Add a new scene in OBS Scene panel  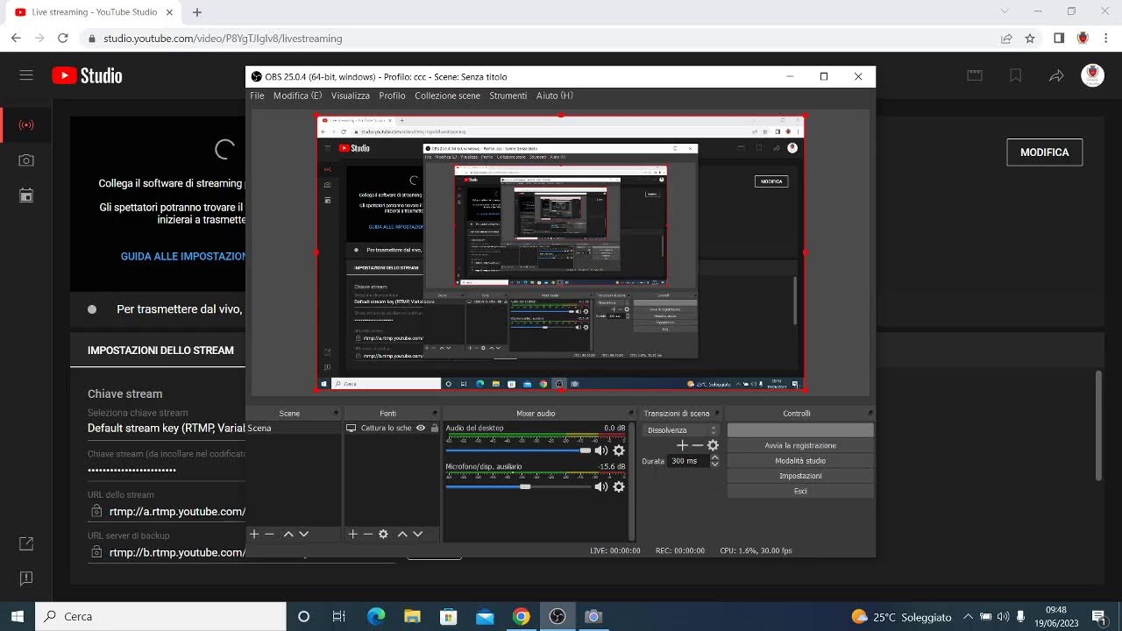[254, 534]
